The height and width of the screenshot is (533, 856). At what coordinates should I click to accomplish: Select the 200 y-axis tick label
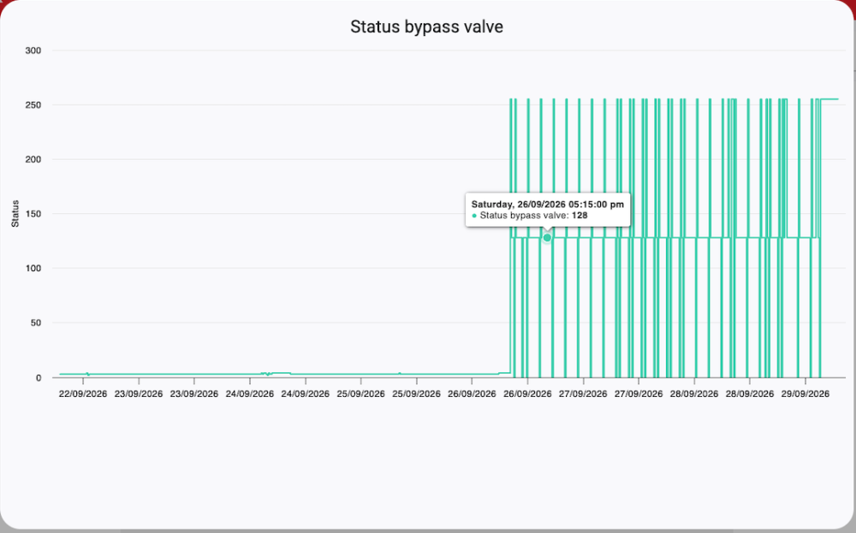[x=33, y=159]
